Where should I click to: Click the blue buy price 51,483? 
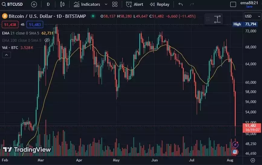coord(35,25)
